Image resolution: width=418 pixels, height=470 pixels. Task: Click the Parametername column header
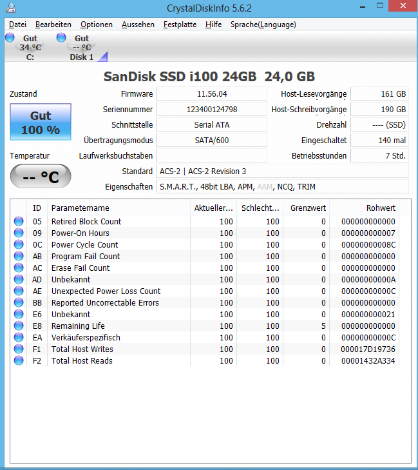point(119,208)
